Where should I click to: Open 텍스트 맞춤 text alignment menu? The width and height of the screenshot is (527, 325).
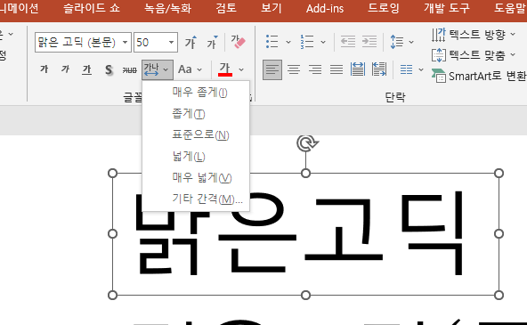click(474, 55)
